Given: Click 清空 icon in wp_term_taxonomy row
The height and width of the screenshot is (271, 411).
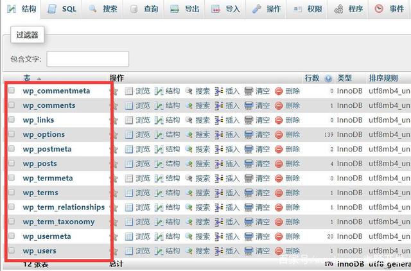Looking at the screenshot, I should pos(249,222).
